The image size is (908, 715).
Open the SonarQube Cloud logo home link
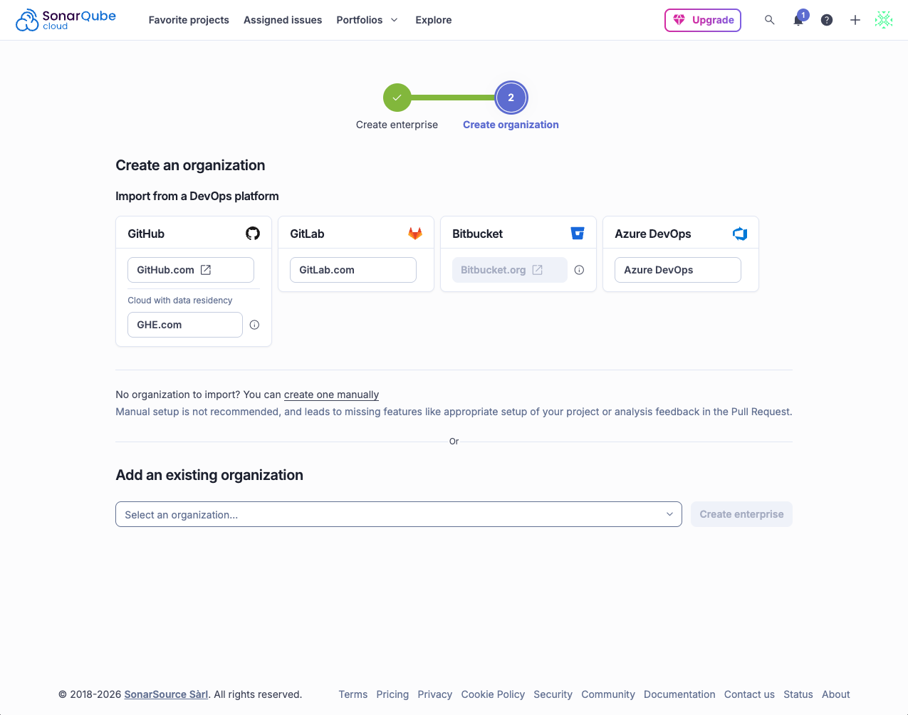click(66, 20)
